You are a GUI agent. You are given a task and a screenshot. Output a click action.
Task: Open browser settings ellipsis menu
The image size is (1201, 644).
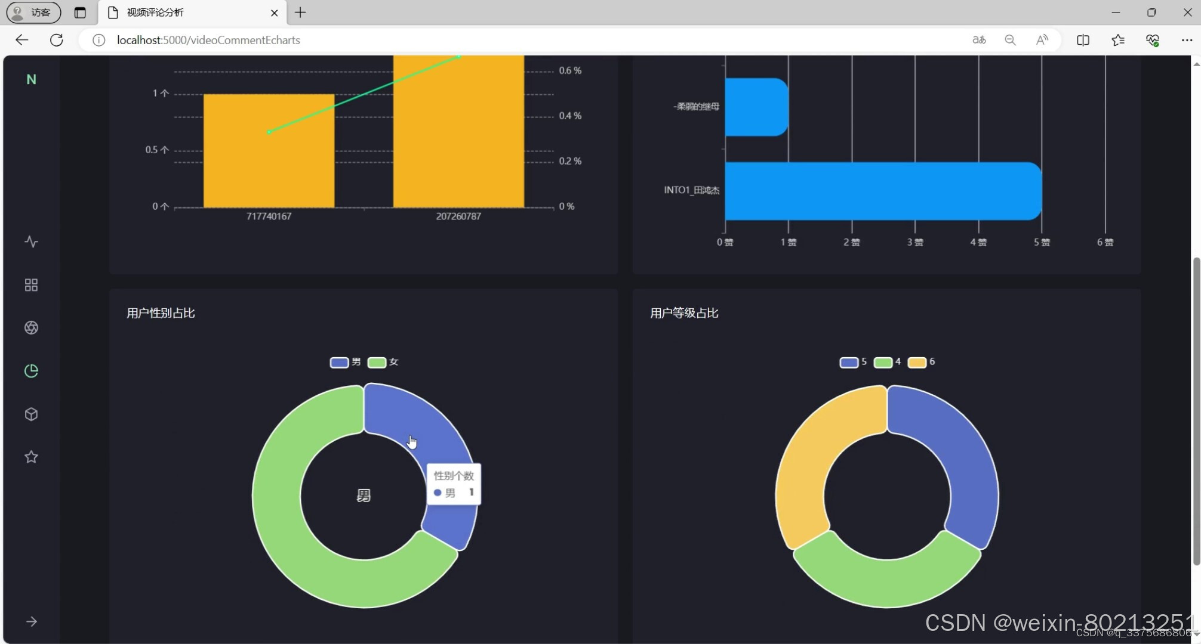coord(1187,40)
